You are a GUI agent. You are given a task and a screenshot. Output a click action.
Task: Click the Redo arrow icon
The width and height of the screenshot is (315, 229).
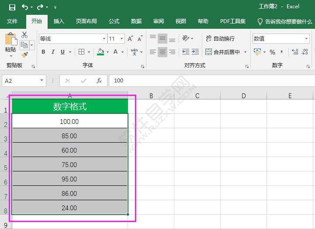point(40,7)
